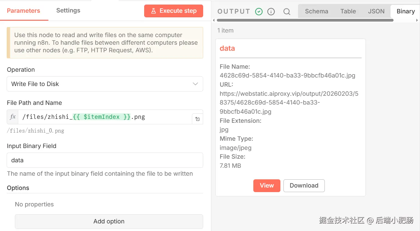Expand the Operation dropdown chevron
This screenshot has height=231, width=420.
pos(196,84)
